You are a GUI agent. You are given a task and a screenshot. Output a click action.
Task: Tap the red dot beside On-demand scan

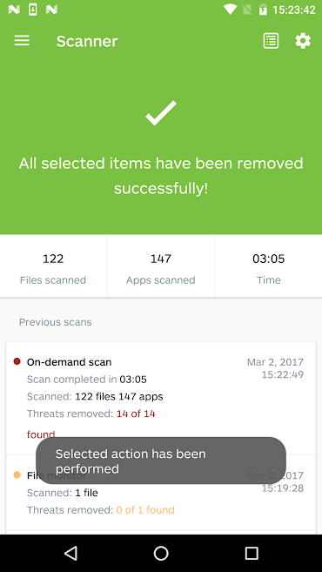(x=17, y=361)
